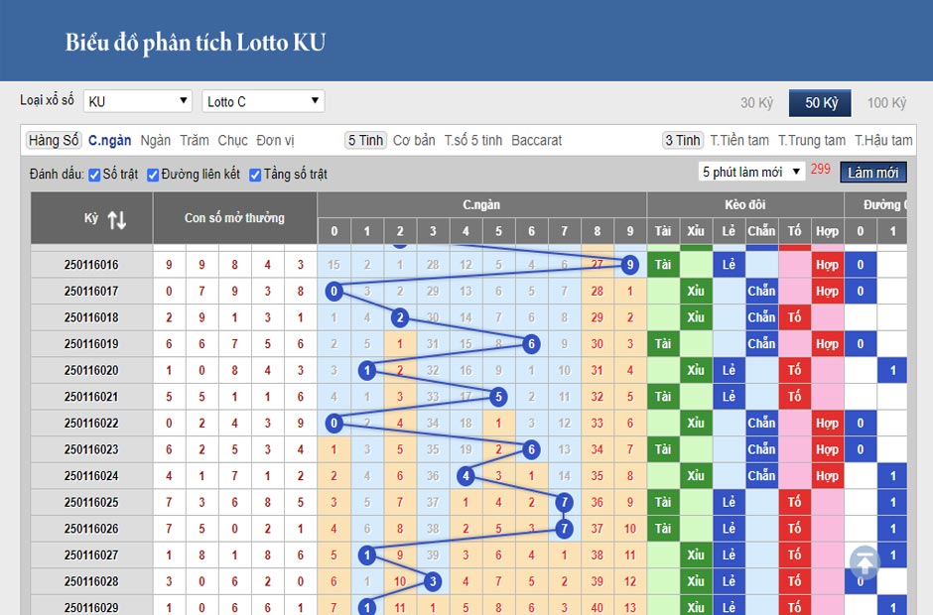The height and width of the screenshot is (615, 933).
Task: Click circled 0 marker in row 250116017
Action: point(333,291)
